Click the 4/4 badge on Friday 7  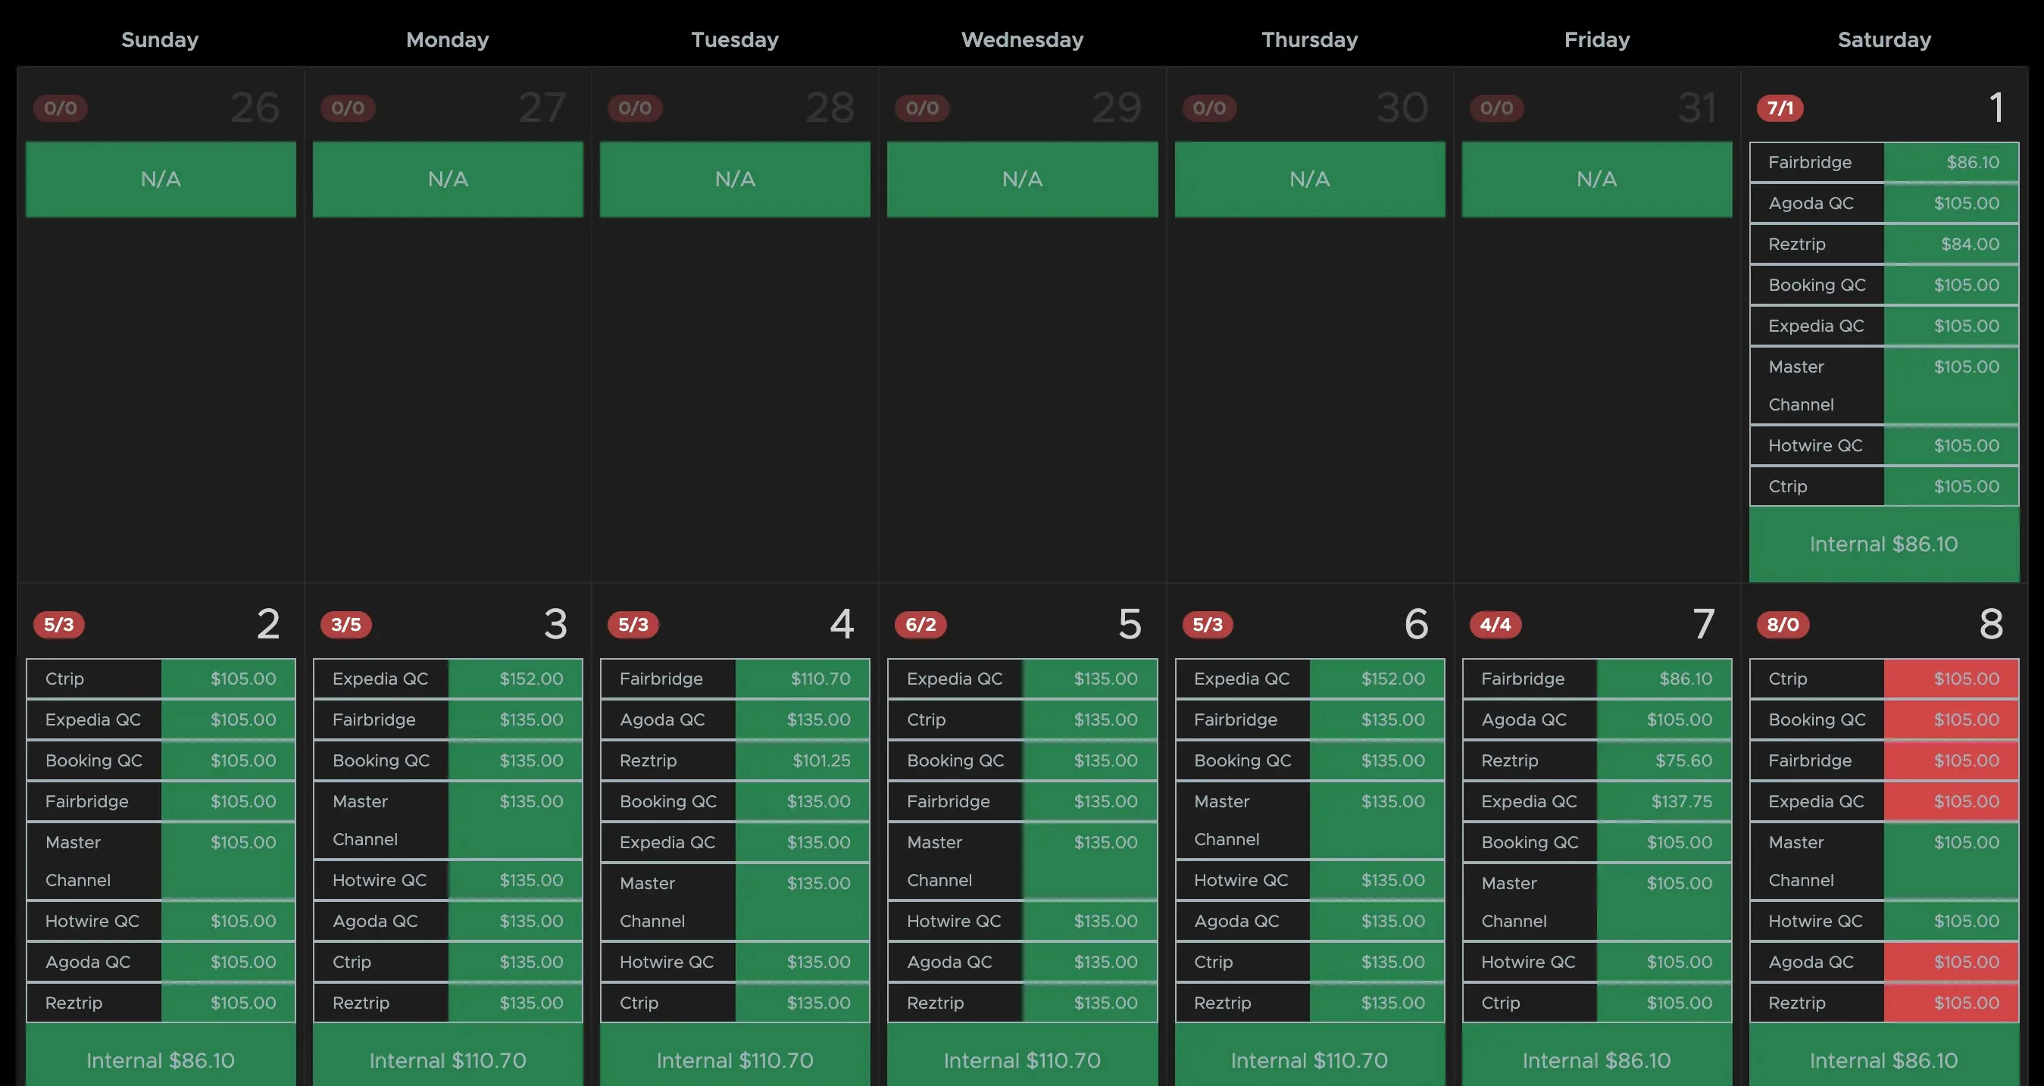1494,624
